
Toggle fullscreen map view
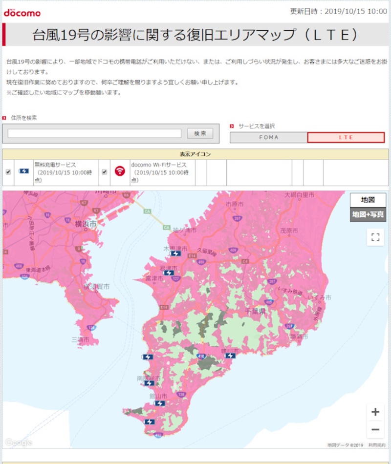pos(375,237)
